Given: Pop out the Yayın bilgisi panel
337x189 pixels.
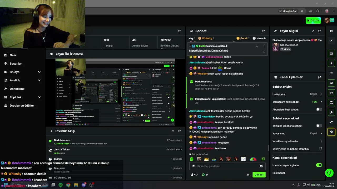Looking at the screenshot, I should tap(319, 31).
